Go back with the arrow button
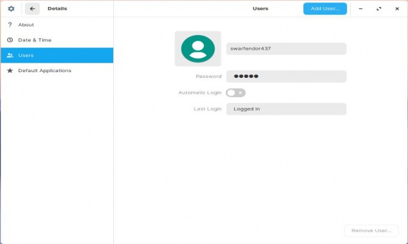Image resolution: width=408 pixels, height=244 pixels. click(x=32, y=8)
